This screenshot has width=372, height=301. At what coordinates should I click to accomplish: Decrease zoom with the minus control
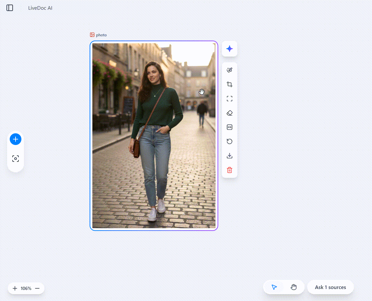(37, 288)
